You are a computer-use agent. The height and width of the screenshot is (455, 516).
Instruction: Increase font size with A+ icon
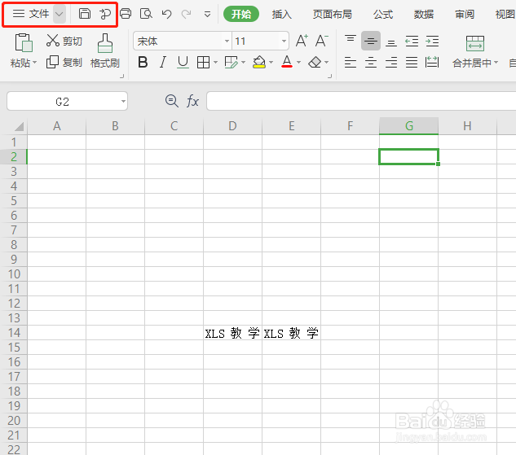(302, 41)
